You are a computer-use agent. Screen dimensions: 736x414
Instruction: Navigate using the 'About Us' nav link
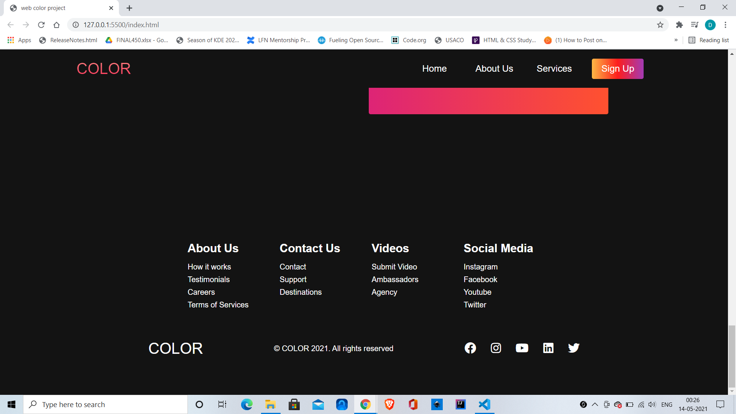(x=494, y=68)
